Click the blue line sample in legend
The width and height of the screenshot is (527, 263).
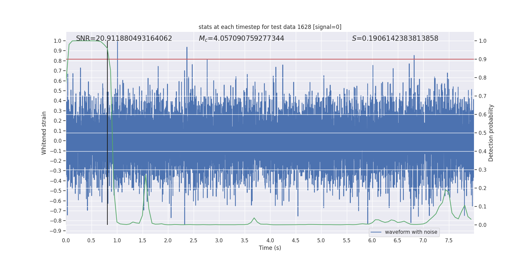point(376,232)
